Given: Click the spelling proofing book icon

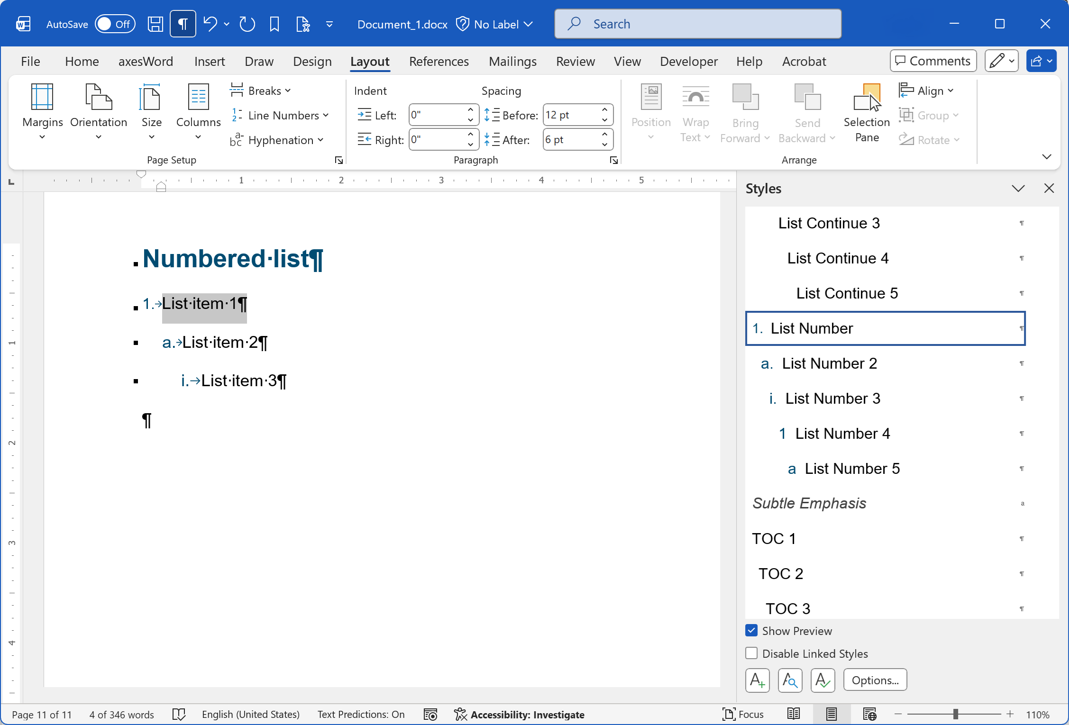Looking at the screenshot, I should point(179,715).
